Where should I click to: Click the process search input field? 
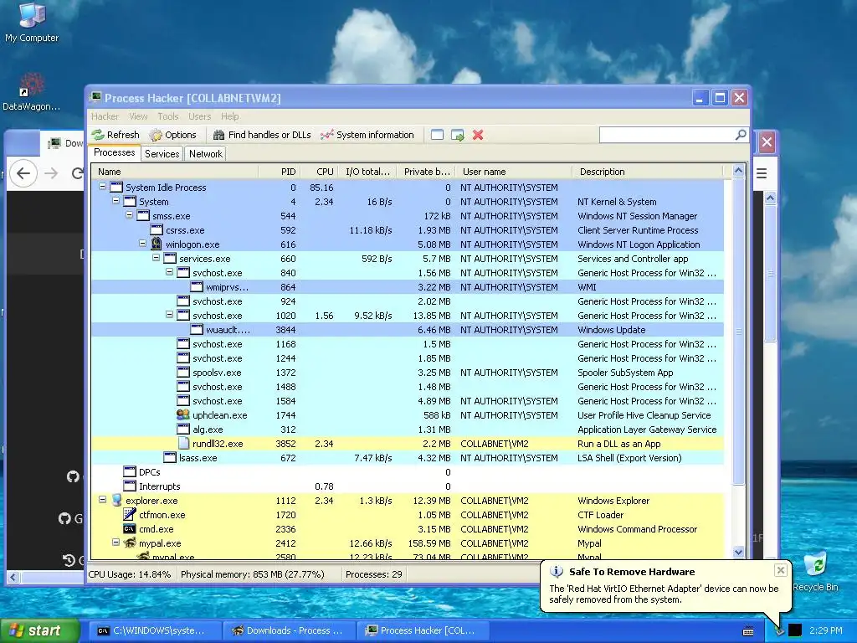pos(667,135)
